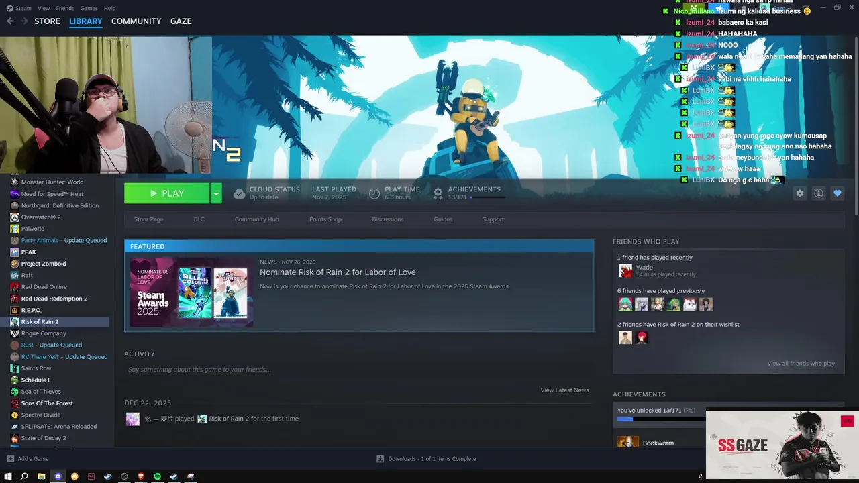Select Monster Hunter: World in library

[x=52, y=182]
